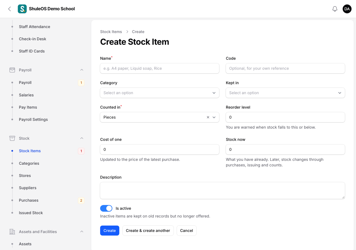Click the Purchases badge showing 2

[x=81, y=200]
